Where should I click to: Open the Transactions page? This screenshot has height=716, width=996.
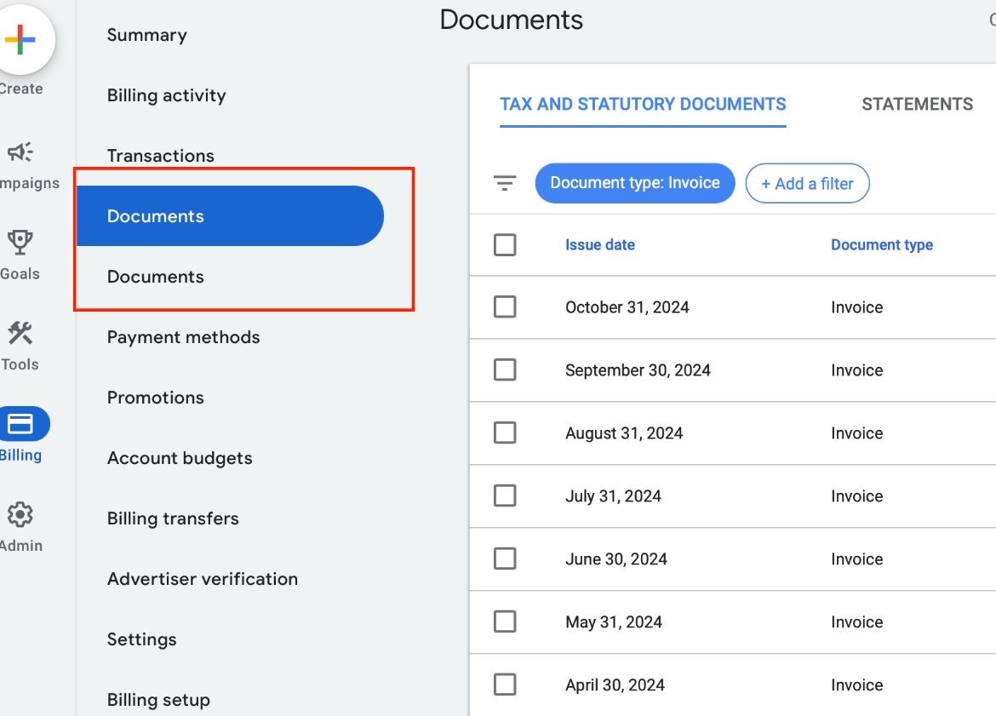coord(161,156)
